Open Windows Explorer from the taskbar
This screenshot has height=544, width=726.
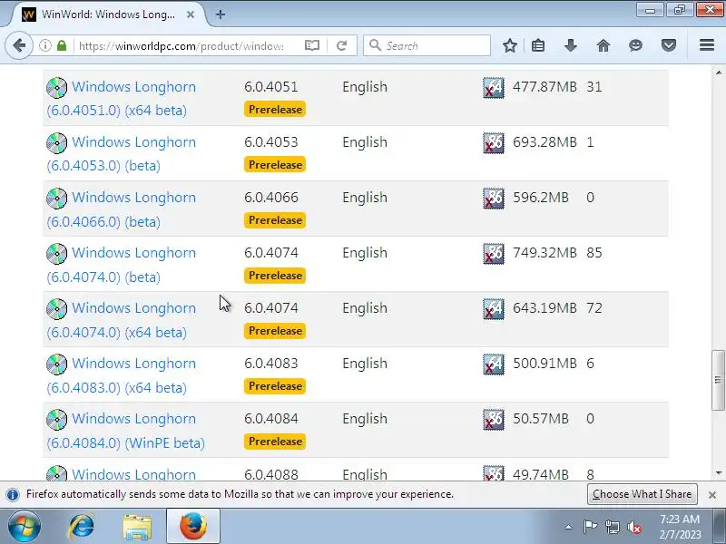coord(137,527)
